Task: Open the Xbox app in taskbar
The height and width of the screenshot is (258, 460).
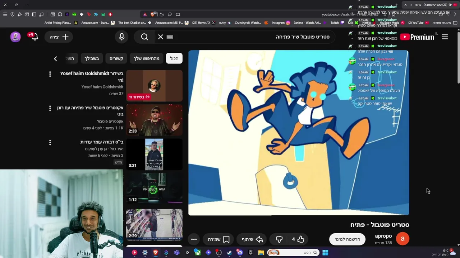Action: (x=198, y=253)
